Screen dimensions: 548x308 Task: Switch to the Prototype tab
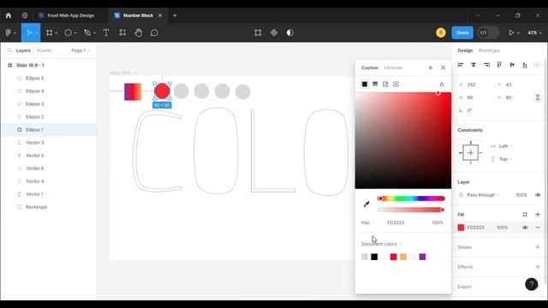coord(489,50)
